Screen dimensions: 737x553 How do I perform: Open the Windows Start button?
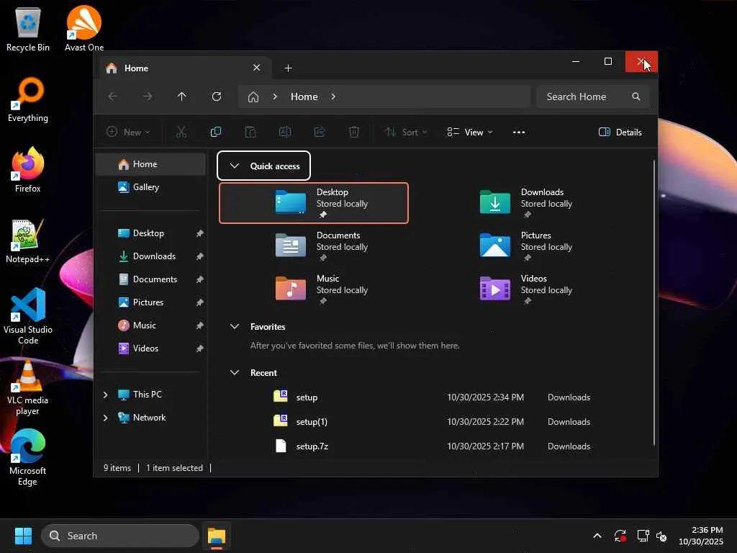[x=23, y=536]
